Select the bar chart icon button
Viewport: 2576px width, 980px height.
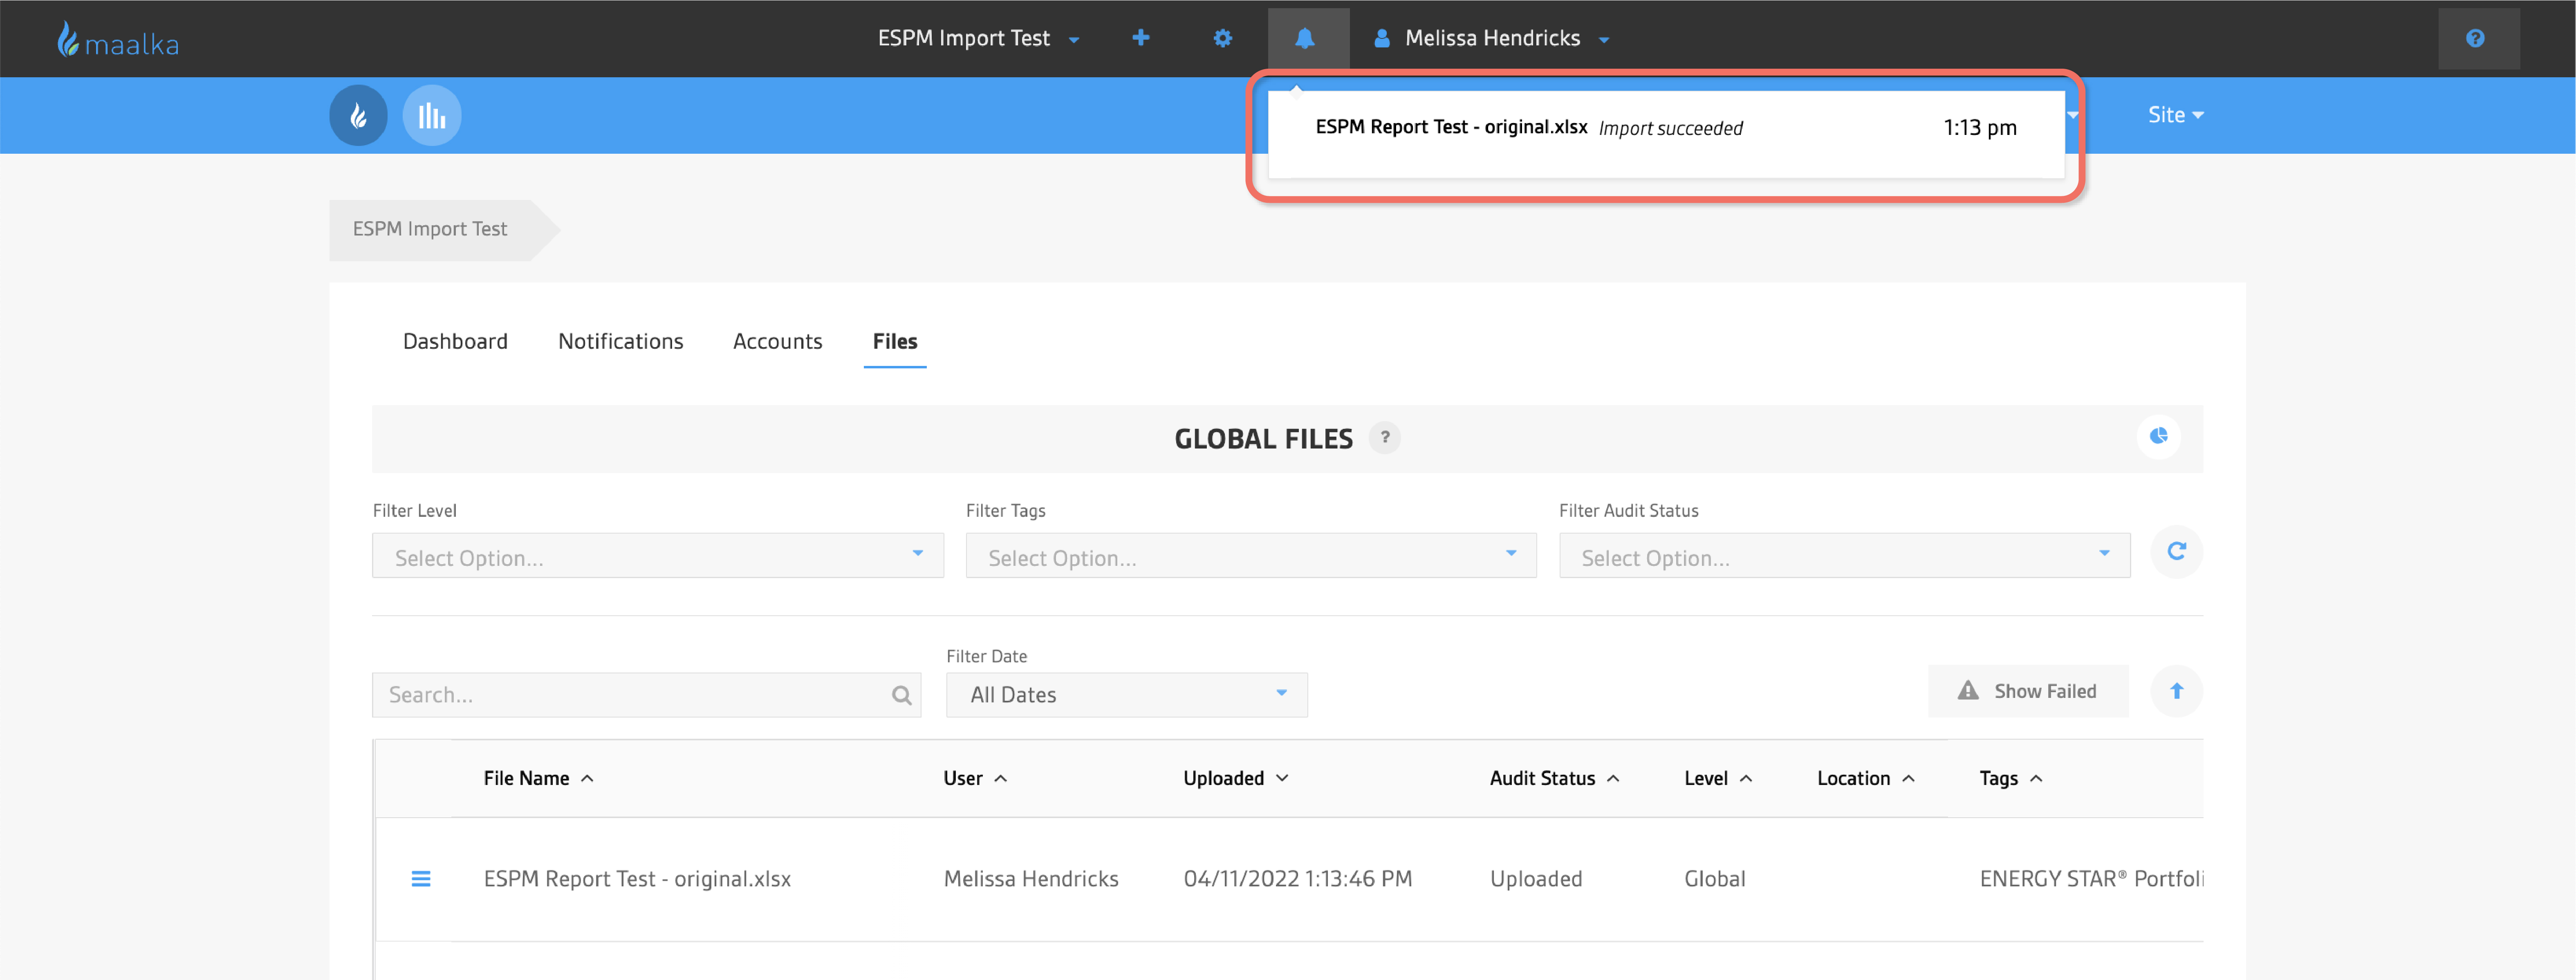click(432, 115)
